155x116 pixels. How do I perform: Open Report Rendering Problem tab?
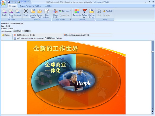pyautogui.click(x=30, y=6)
